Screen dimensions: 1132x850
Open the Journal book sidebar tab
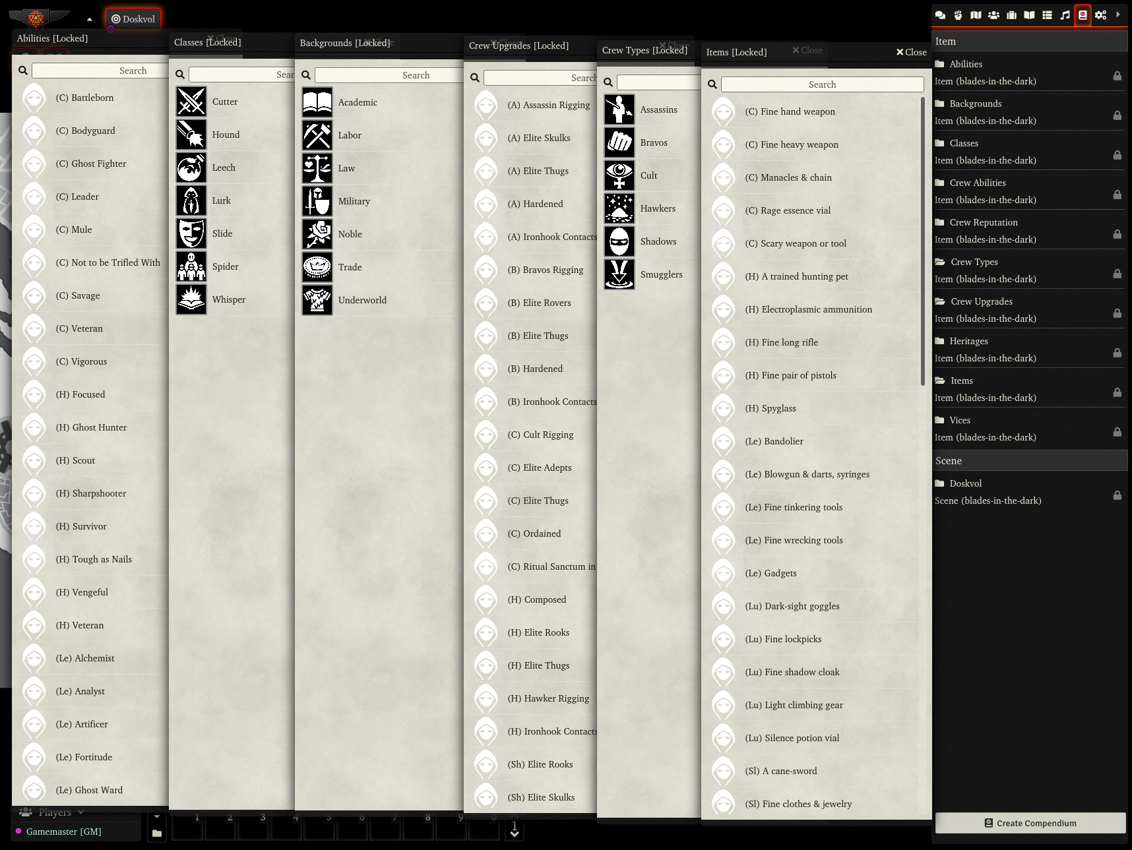pos(1029,15)
